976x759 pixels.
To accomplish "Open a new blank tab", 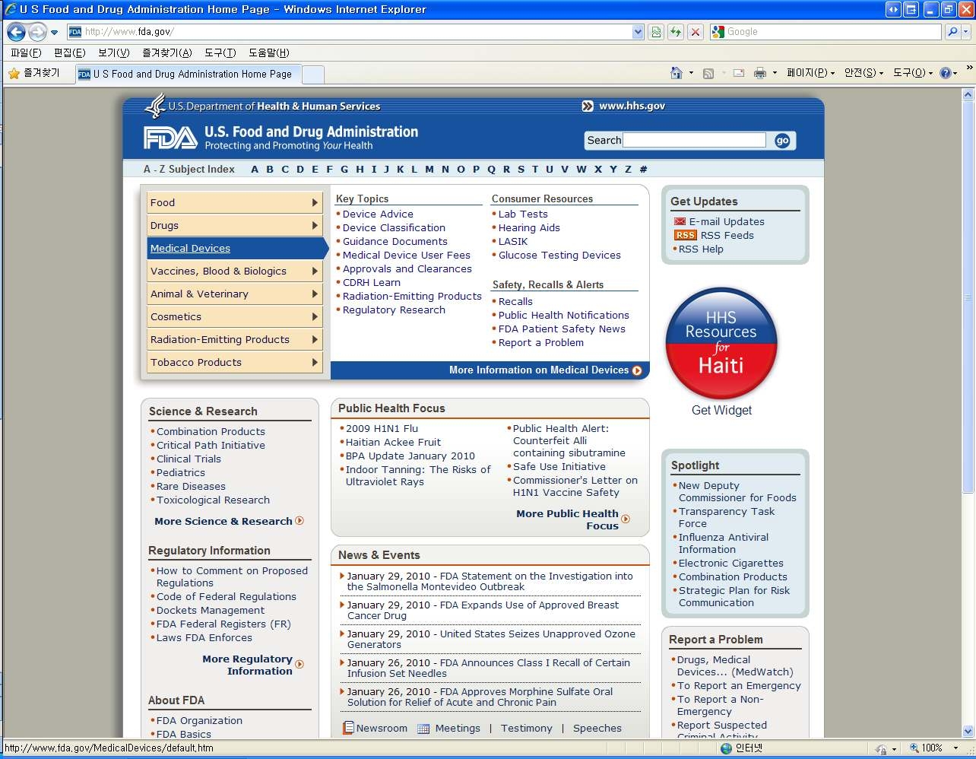I will click(313, 74).
